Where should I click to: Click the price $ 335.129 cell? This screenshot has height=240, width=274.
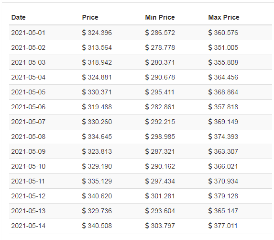pos(97,181)
